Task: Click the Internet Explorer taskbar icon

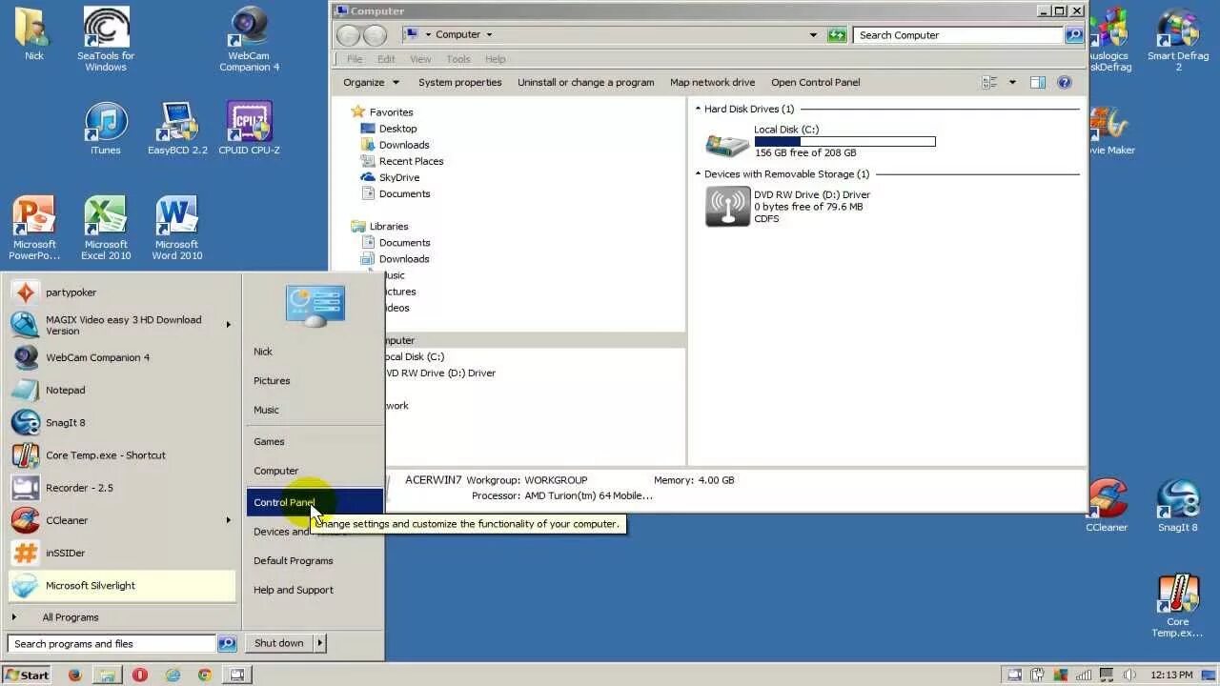Action: pos(173,675)
